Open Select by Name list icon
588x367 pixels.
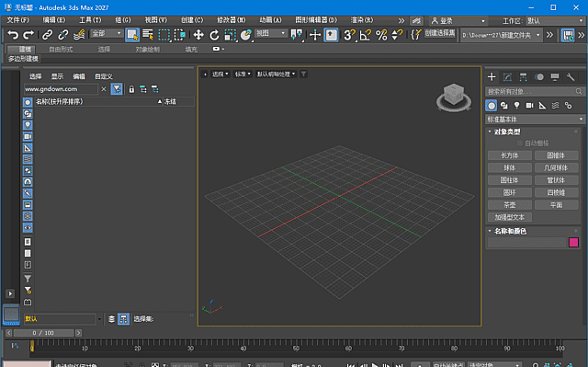pyautogui.click(x=148, y=35)
